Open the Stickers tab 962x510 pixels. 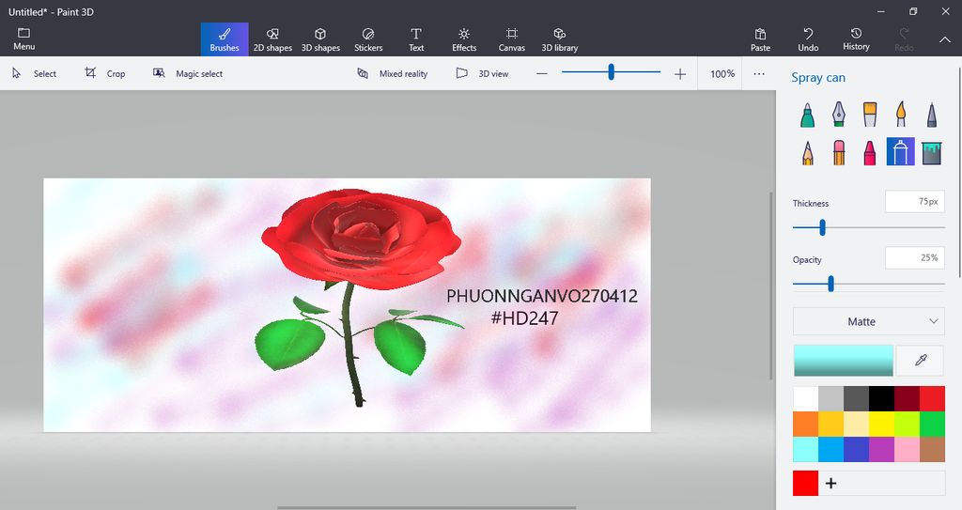pos(368,39)
